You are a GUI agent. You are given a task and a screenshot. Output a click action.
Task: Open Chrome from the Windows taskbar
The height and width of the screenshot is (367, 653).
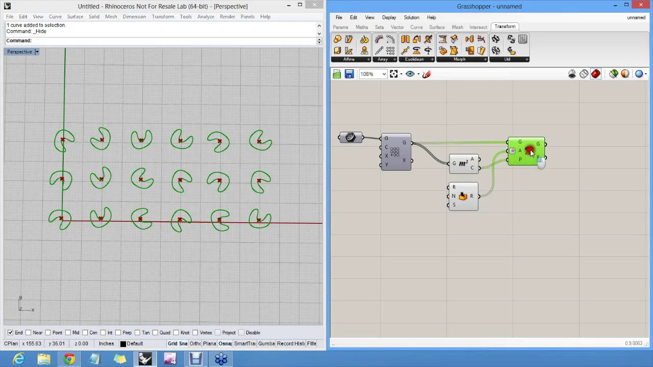coord(69,359)
